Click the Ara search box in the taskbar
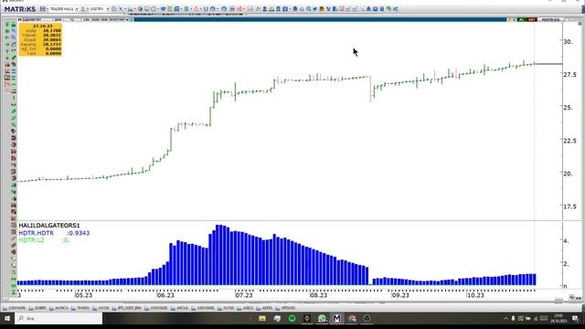This screenshot has width=585, height=329. (58, 319)
